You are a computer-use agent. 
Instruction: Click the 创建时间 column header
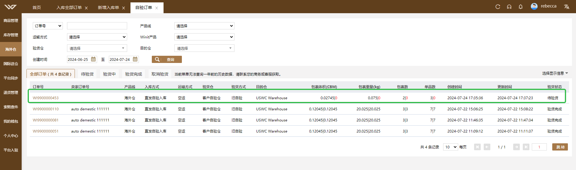[455, 87]
